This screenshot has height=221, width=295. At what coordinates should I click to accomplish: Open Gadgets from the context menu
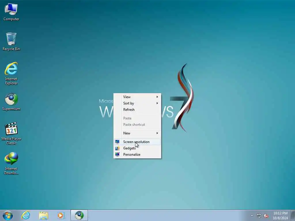coord(137,148)
